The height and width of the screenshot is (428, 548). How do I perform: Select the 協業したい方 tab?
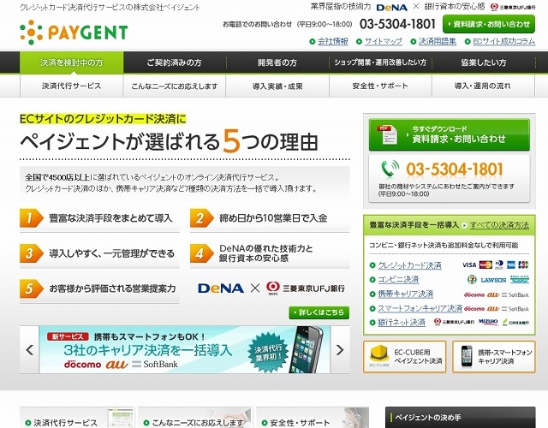(483, 62)
